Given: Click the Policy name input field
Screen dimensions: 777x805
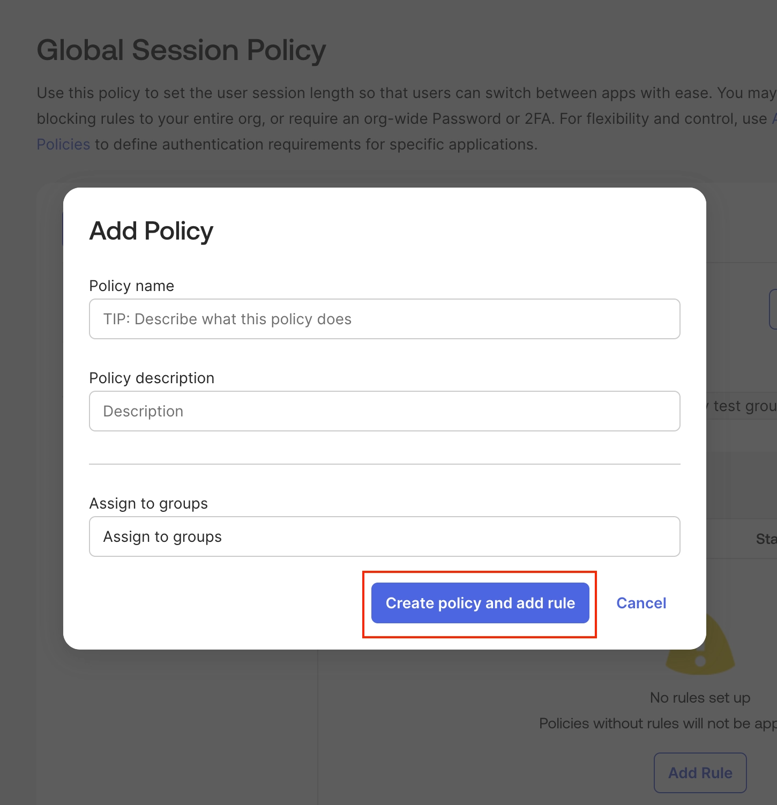Looking at the screenshot, I should [x=384, y=319].
